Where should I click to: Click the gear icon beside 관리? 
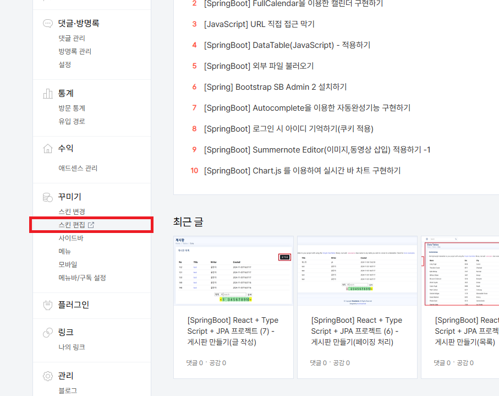click(48, 376)
